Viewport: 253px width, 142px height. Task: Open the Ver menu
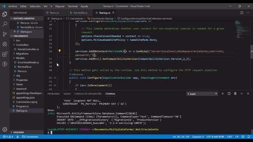45,6
